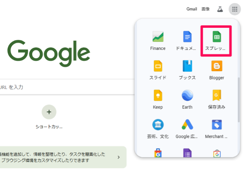Click the URL を入力 search box
243x189 pixels.
pyautogui.click(x=67, y=87)
